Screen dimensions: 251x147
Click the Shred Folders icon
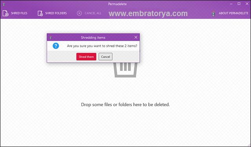(40, 13)
